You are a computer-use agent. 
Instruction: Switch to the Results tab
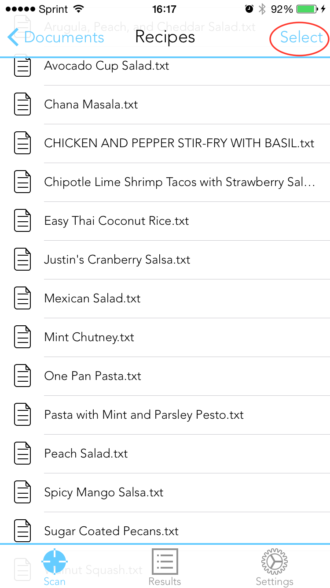165,567
